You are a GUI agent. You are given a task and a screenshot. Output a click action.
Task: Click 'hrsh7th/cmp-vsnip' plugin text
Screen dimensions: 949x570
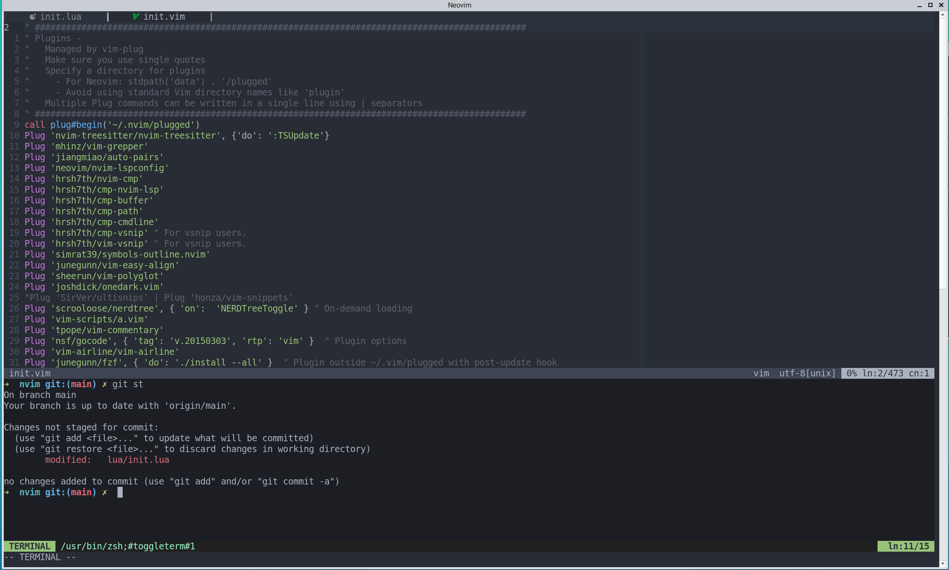pyautogui.click(x=99, y=233)
